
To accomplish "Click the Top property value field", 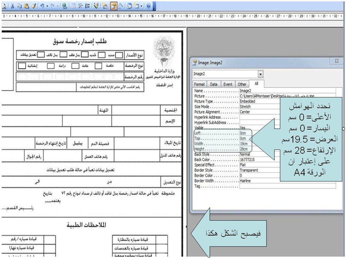I will coord(245,138).
